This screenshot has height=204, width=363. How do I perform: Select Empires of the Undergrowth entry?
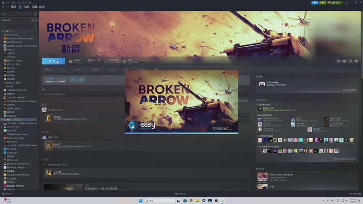[20, 101]
